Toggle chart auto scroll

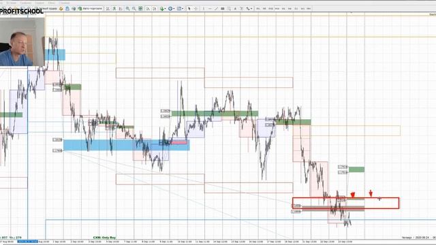148,9
